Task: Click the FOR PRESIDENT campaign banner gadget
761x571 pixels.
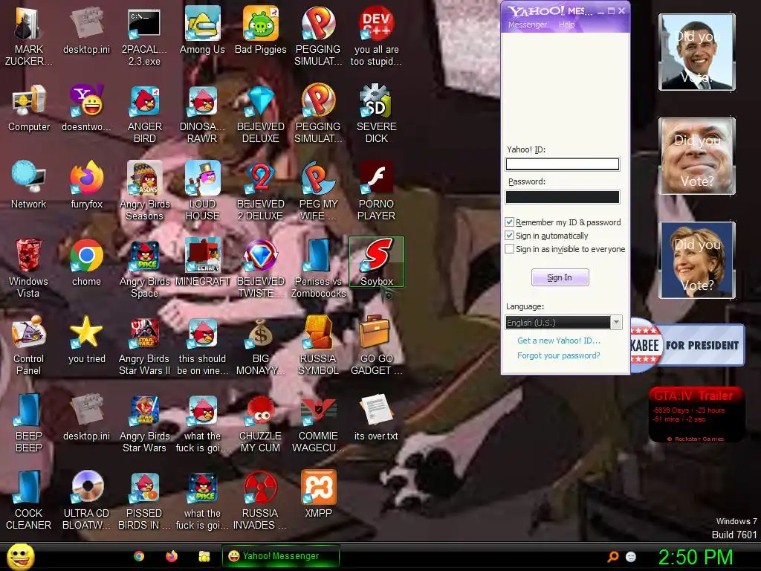Action: pyautogui.click(x=687, y=345)
